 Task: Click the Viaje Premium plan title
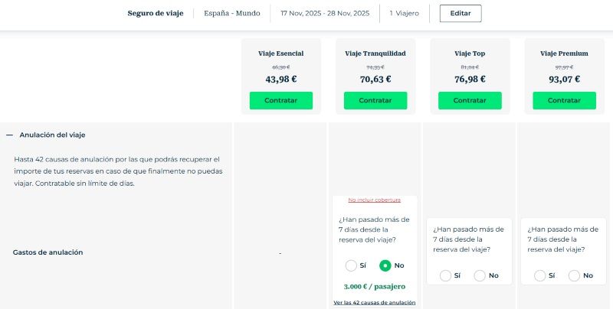click(564, 54)
